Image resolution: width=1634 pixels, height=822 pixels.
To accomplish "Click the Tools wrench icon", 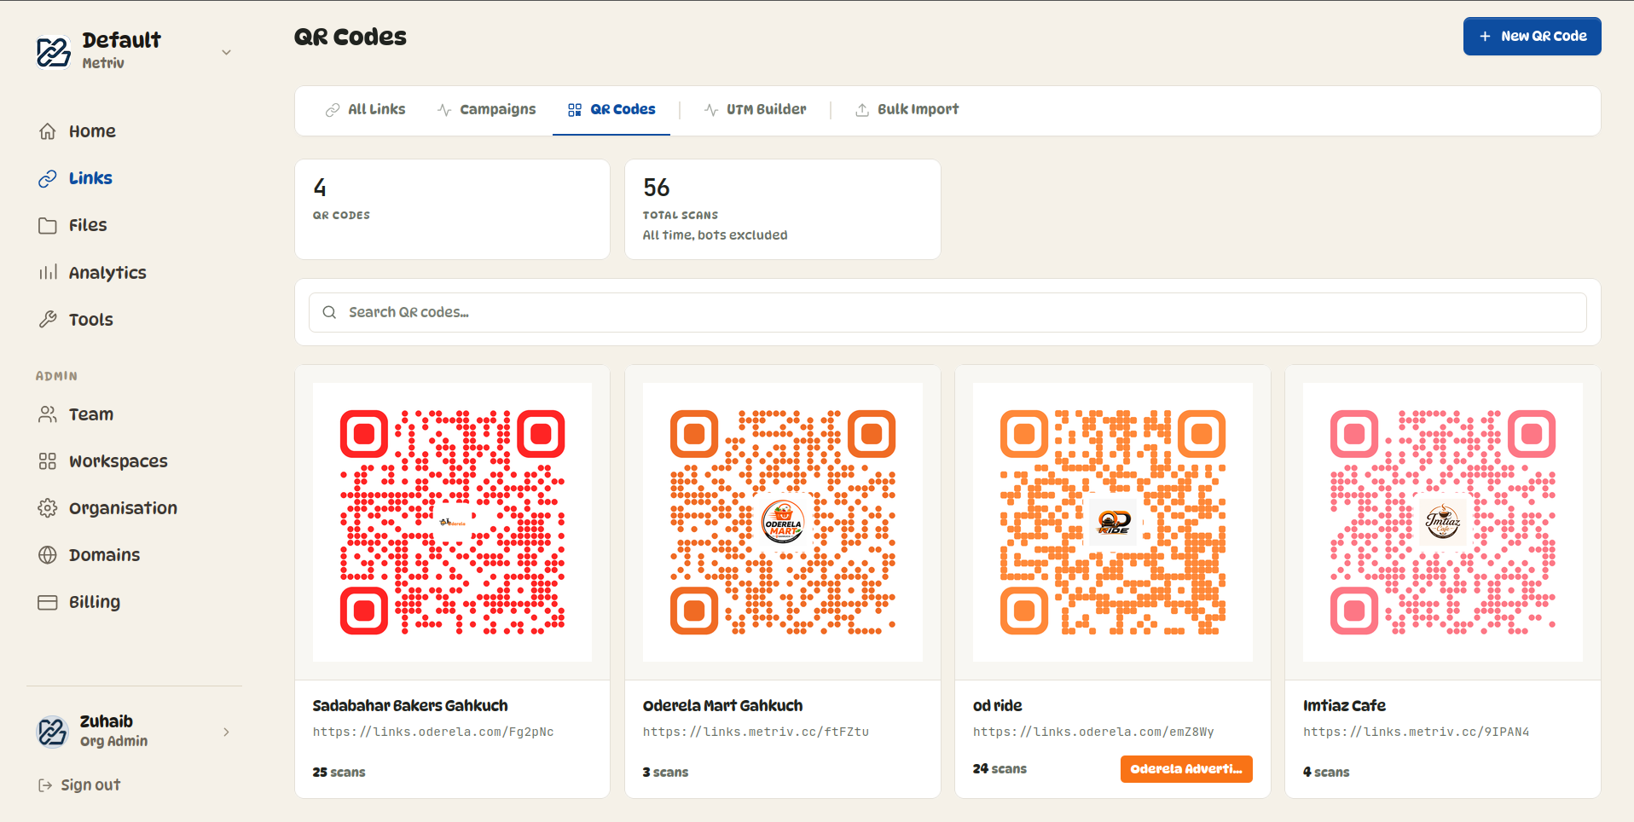I will click(48, 320).
